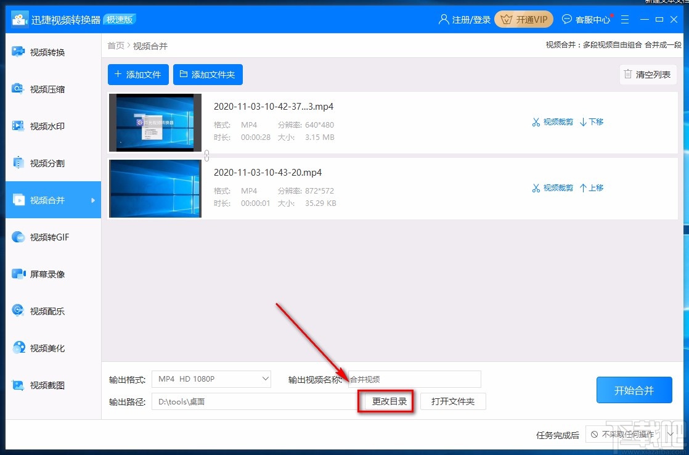Click scissors icon in 10-43-20.mp4 row
This screenshot has width=689, height=455.
click(x=536, y=188)
